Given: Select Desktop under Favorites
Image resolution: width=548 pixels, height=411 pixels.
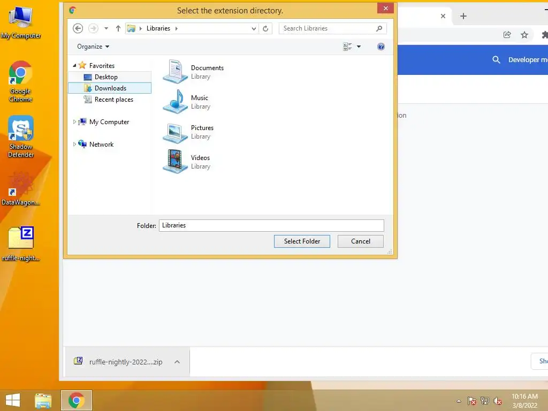Looking at the screenshot, I should (110, 77).
